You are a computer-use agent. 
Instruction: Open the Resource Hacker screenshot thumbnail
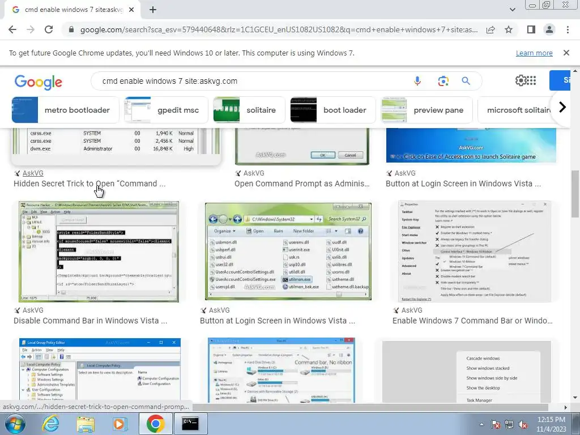click(99, 251)
